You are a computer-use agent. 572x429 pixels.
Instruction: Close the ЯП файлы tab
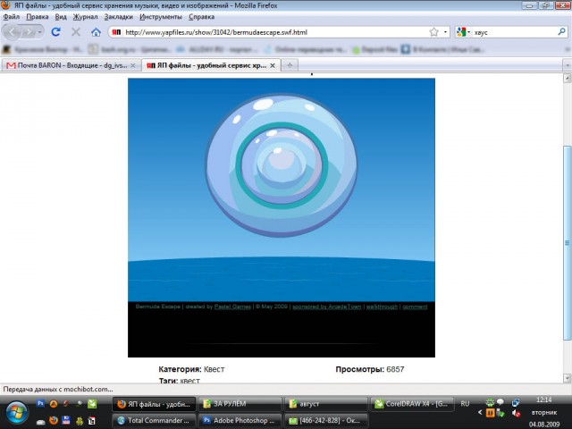pos(273,65)
